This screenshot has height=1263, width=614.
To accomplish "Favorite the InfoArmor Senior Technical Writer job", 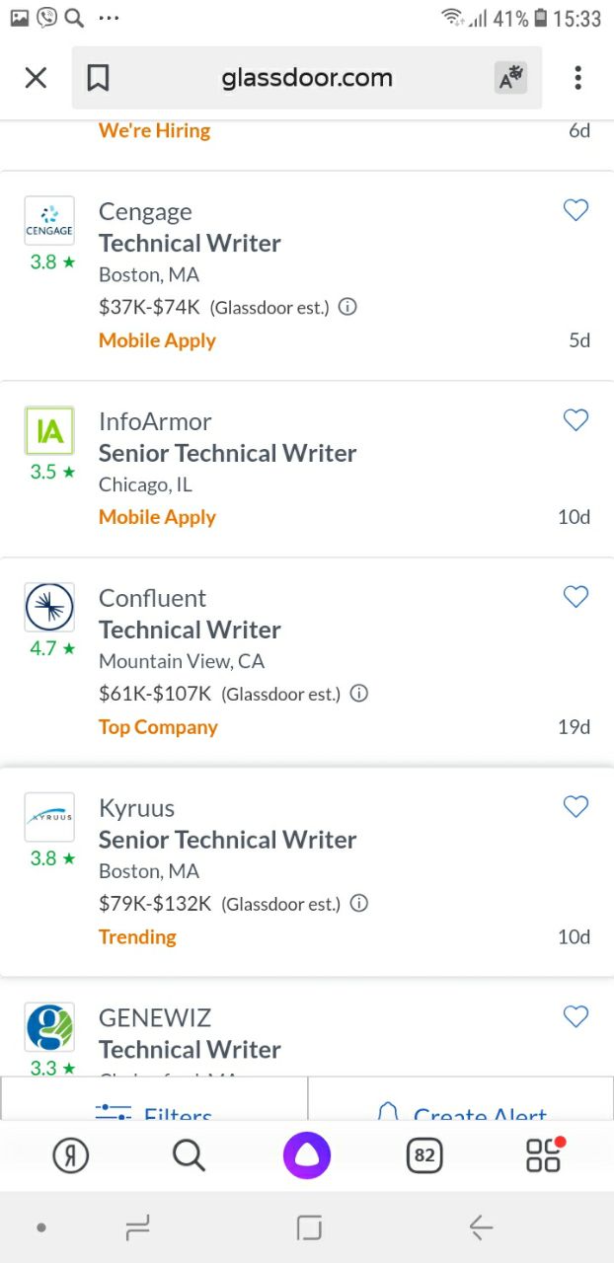I will coord(576,420).
